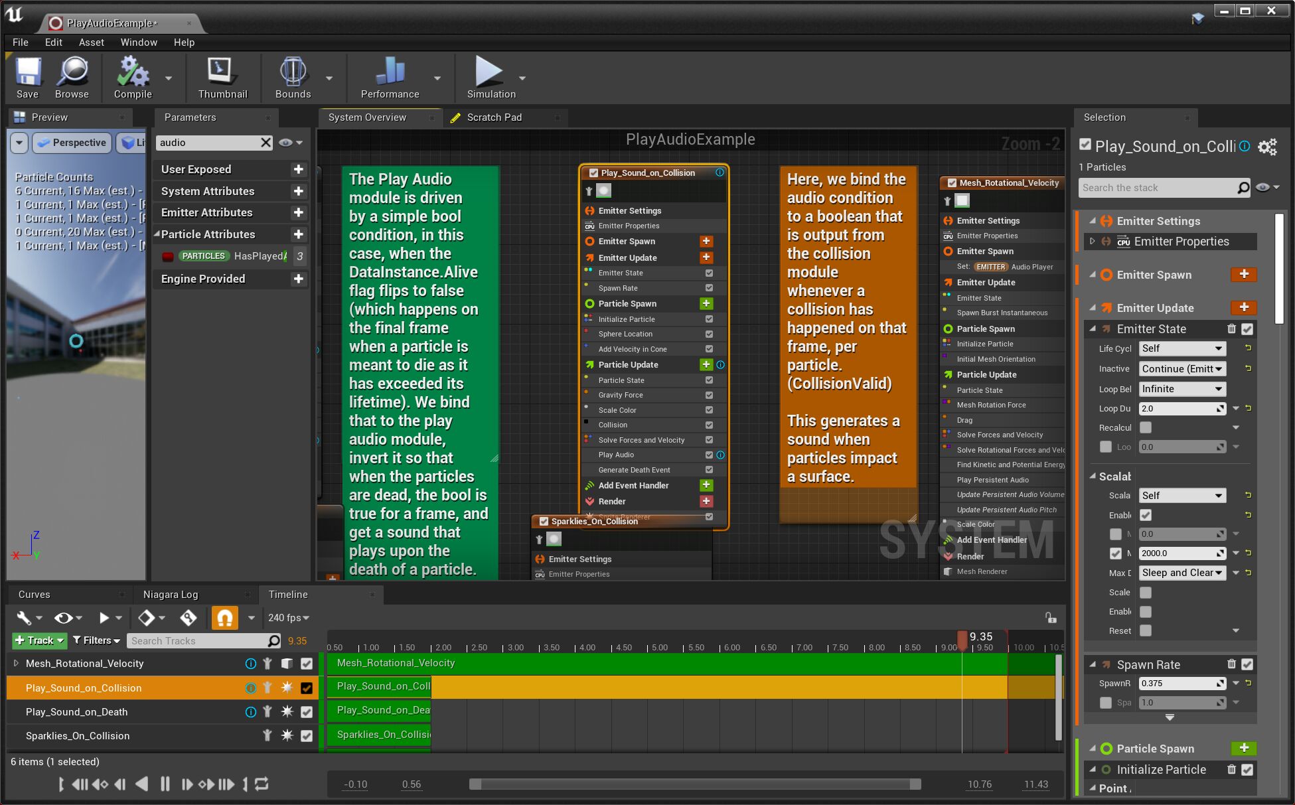Screen dimensions: 1295x805
Task: Open emitter settings gear beside Play_Sound_on_Colli
Action: [1267, 147]
